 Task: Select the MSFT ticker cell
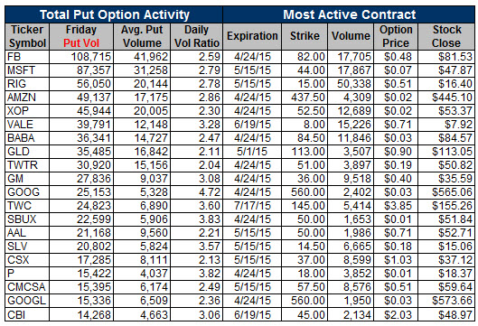pos(27,70)
